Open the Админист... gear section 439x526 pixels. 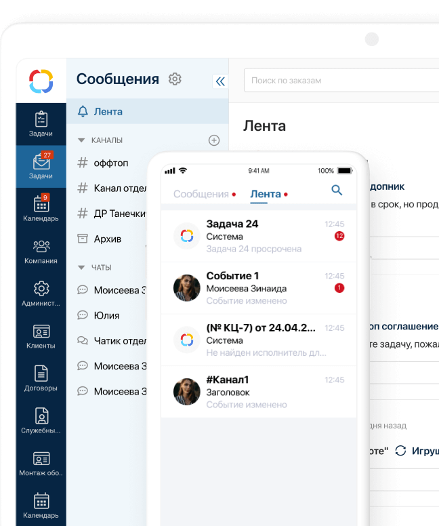(x=41, y=294)
